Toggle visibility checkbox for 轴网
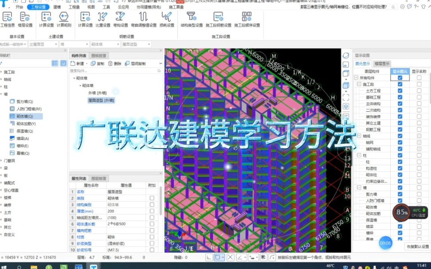431x269 pixels. tap(400, 142)
